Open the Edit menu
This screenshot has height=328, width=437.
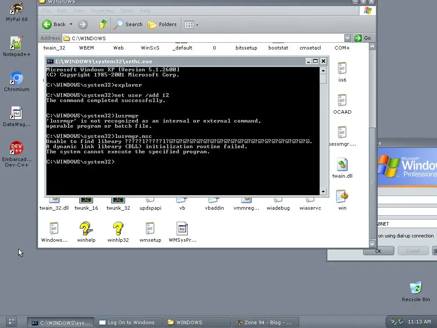click(x=61, y=11)
